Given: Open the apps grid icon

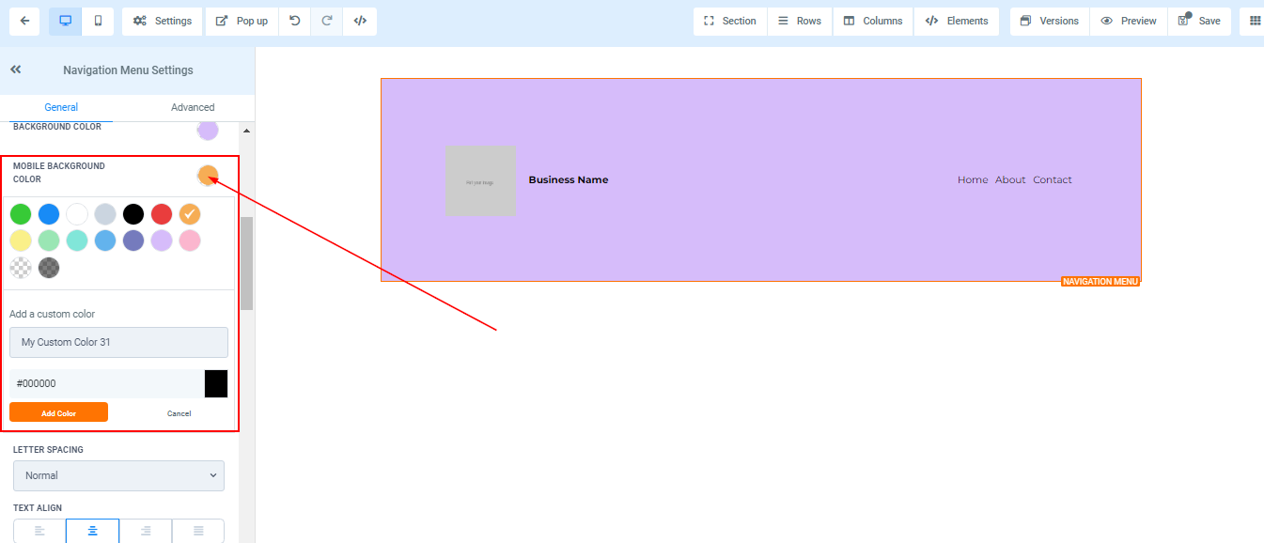Looking at the screenshot, I should [x=1255, y=21].
